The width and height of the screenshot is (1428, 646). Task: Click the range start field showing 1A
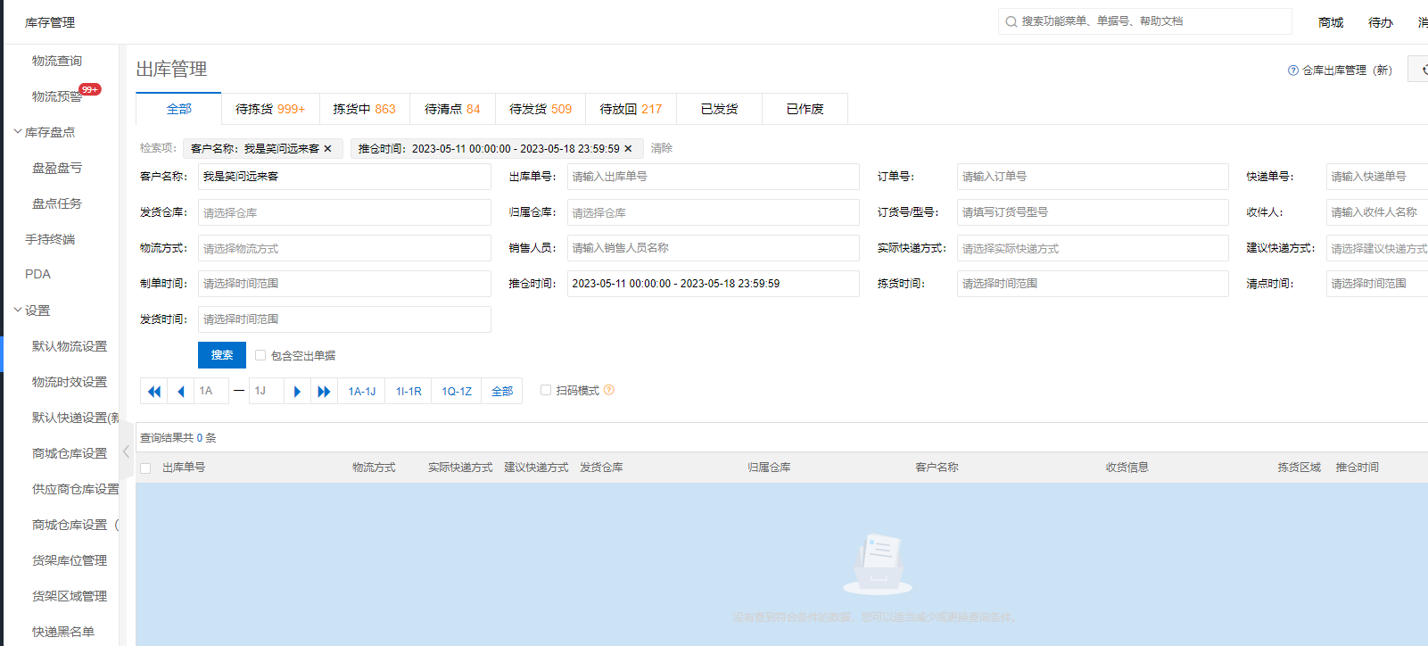pos(211,391)
